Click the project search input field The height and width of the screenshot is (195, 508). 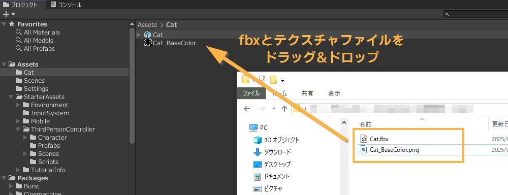(475, 14)
